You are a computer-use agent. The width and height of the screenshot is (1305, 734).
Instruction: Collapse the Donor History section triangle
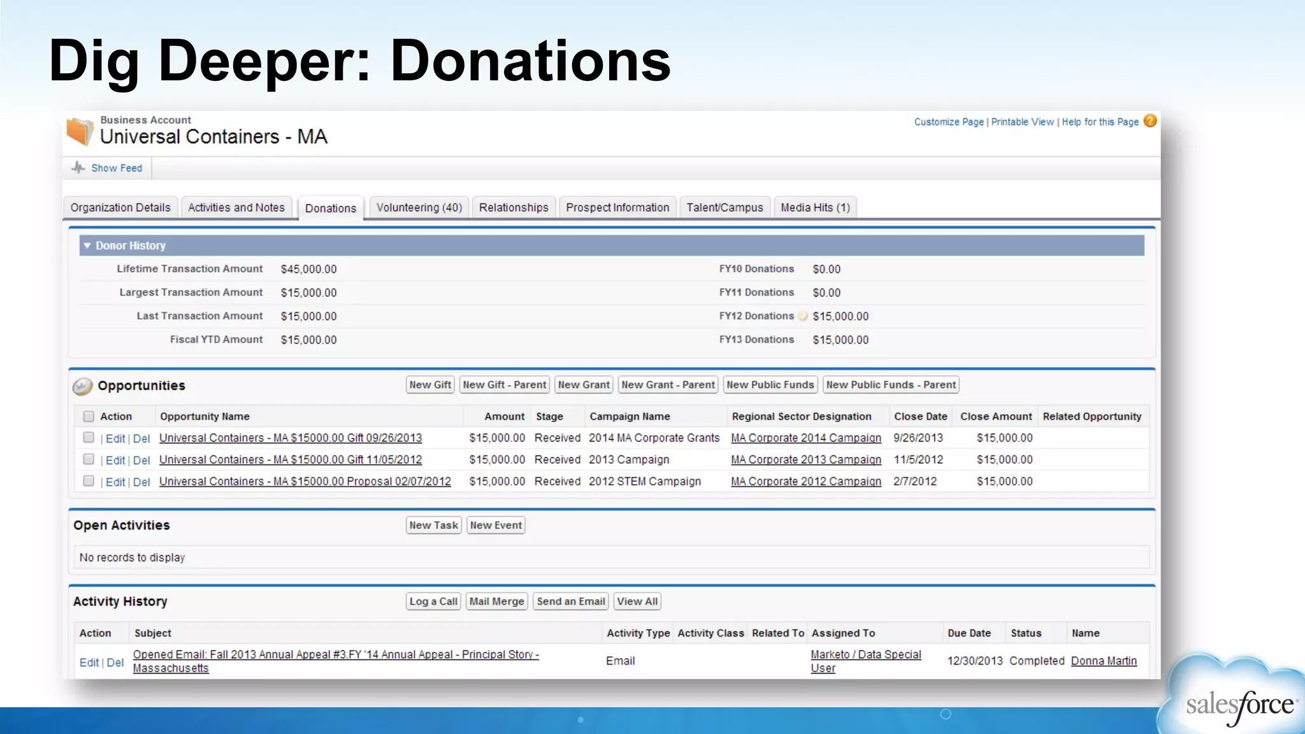(x=87, y=245)
